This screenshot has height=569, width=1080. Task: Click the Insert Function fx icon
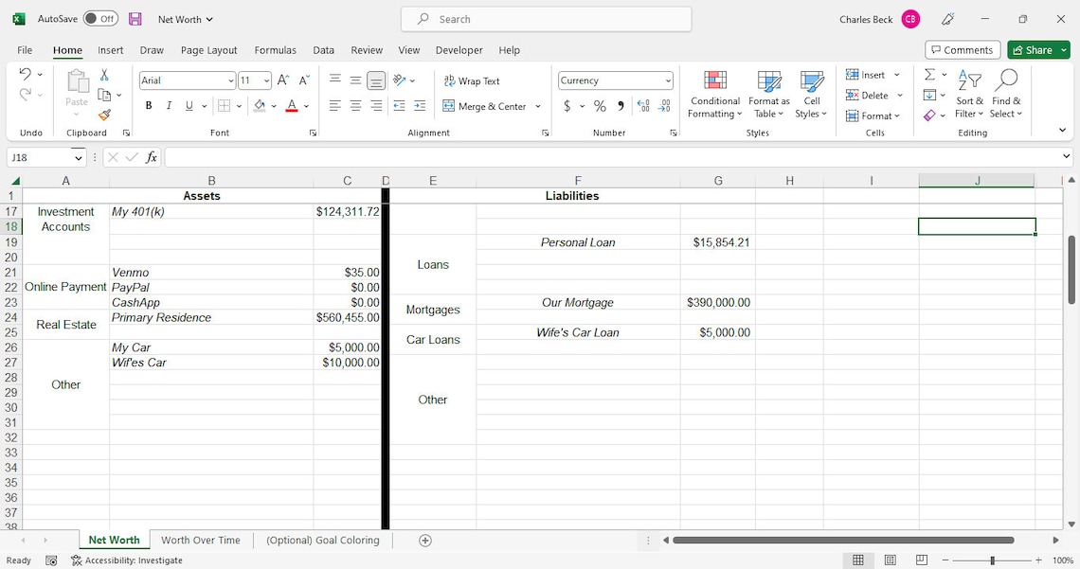tap(152, 157)
